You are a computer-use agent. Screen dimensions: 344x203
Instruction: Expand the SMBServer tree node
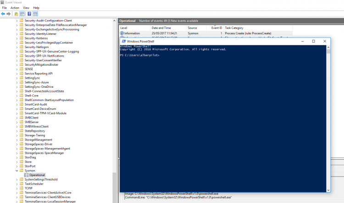[x=17, y=122]
